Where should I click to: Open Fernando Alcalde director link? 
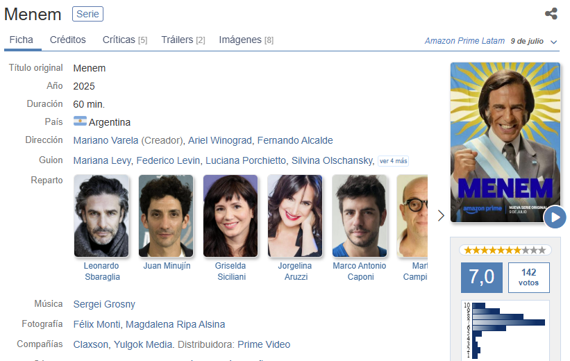tap(295, 140)
